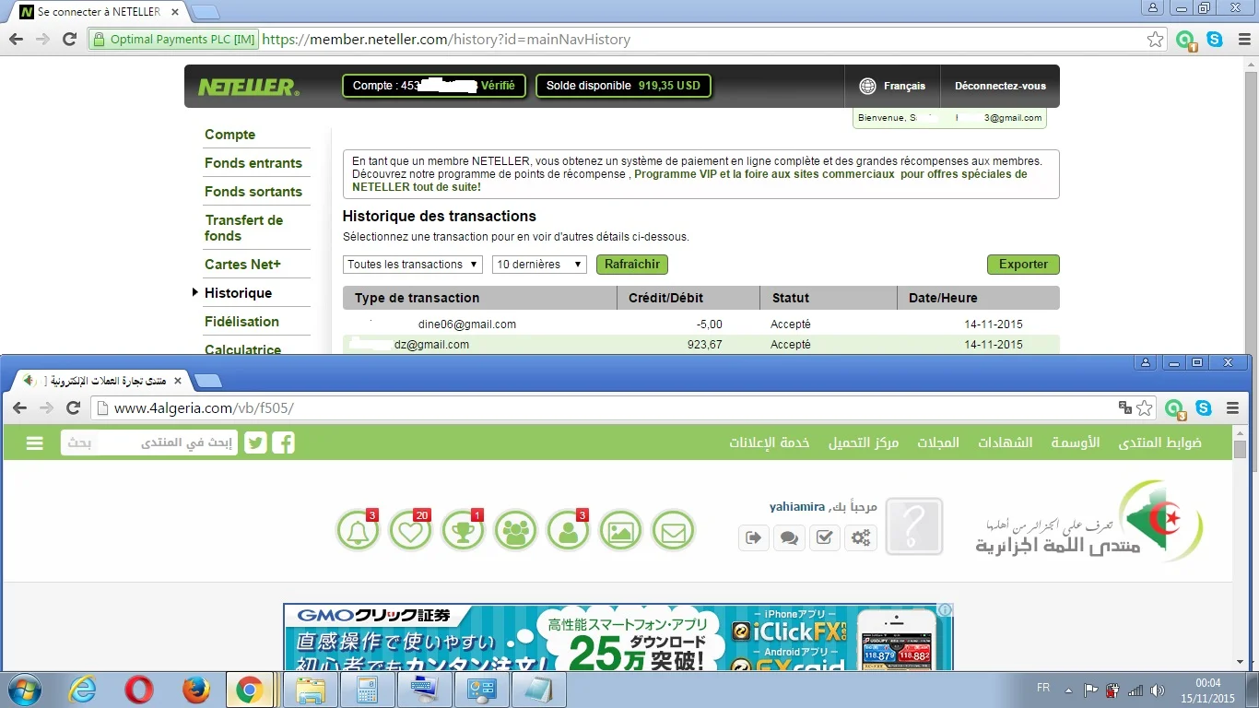Open the forum gallery picture icon

click(620, 532)
